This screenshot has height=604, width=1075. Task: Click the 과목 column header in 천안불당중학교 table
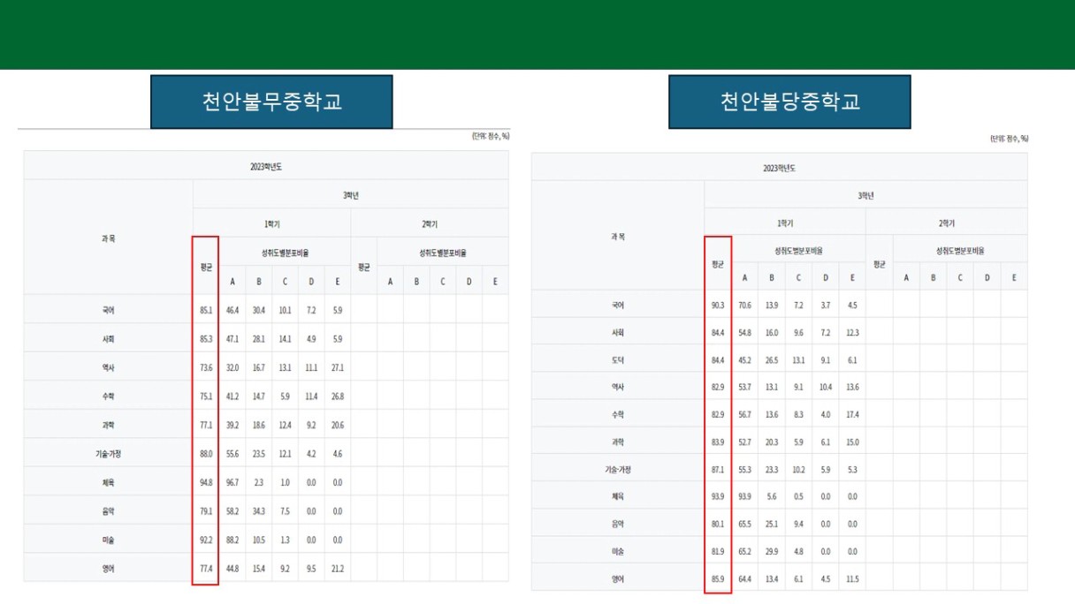tap(618, 236)
